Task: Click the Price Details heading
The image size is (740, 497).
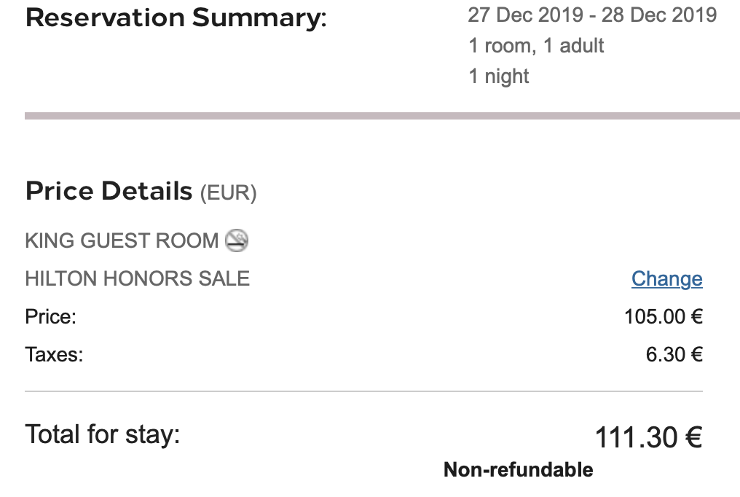Action: (109, 191)
